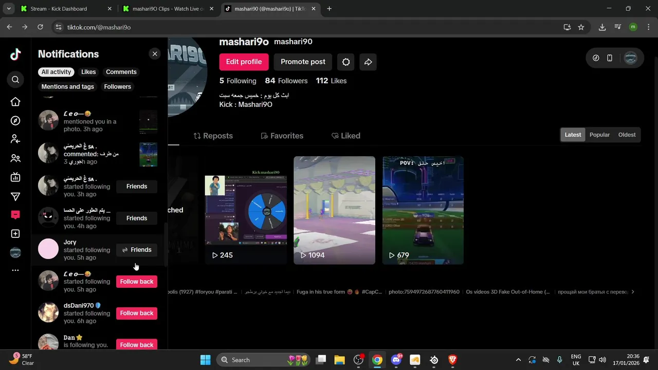Image resolution: width=658 pixels, height=370 pixels.
Task: Open profile settings gear icon
Action: click(x=346, y=62)
